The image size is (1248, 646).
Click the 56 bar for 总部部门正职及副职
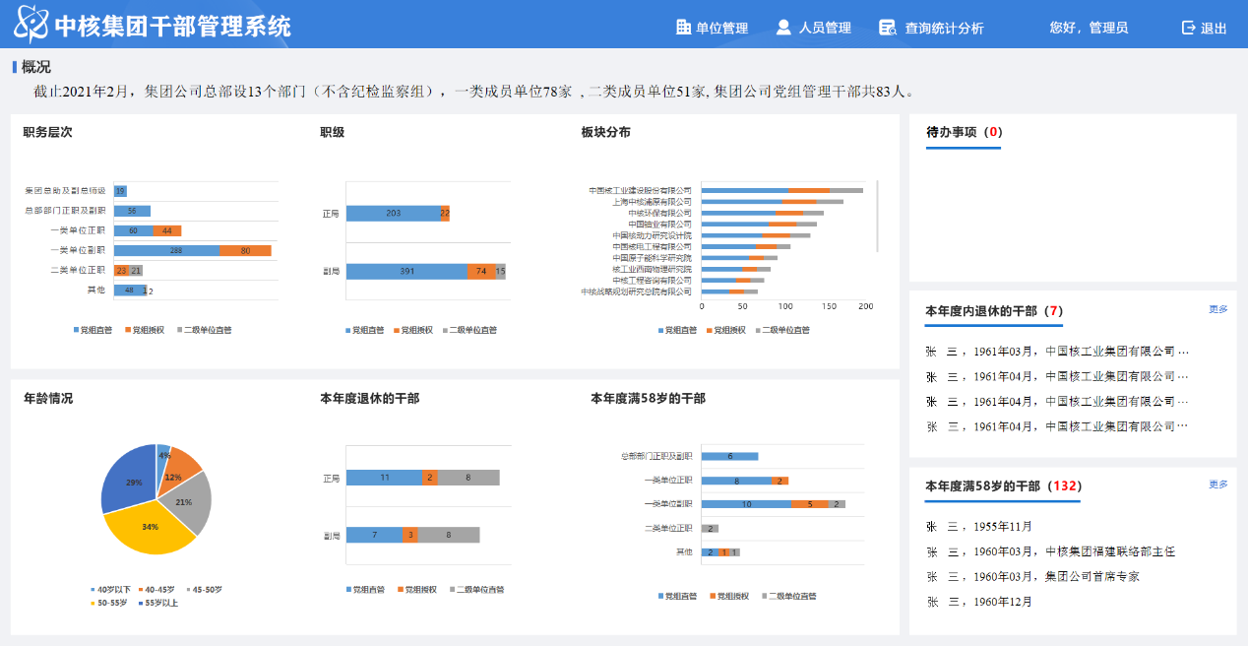132,211
